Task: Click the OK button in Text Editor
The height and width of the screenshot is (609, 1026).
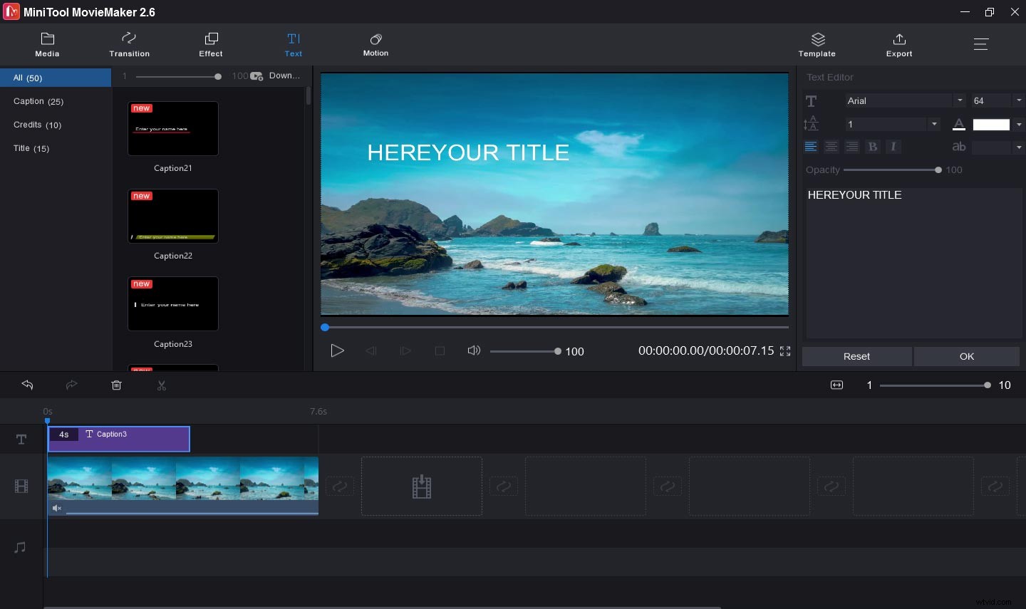Action: pos(966,356)
